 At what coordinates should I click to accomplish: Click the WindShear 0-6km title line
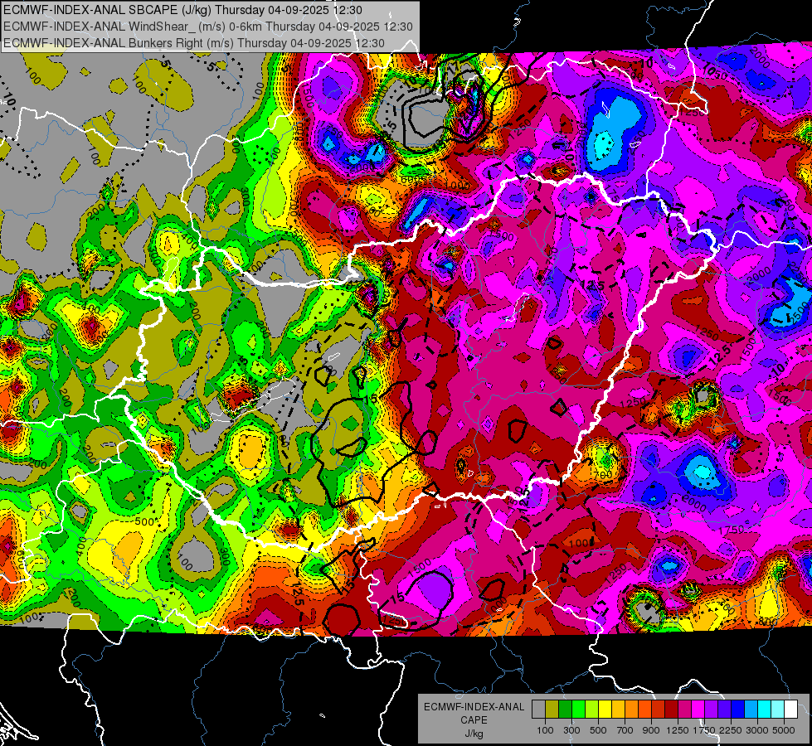point(208,27)
